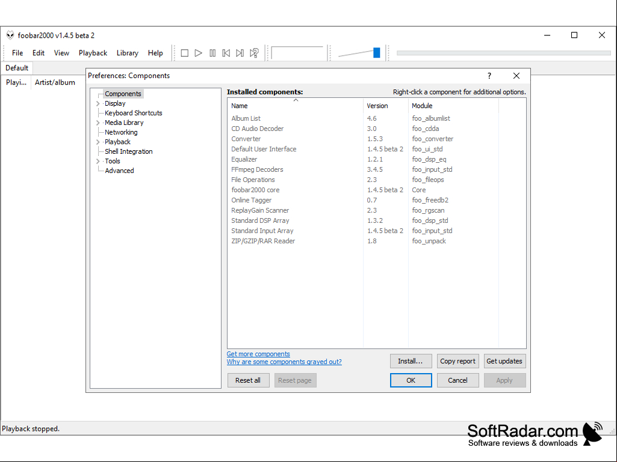The width and height of the screenshot is (617, 462).
Task: Start playback with the Play button
Action: click(198, 53)
